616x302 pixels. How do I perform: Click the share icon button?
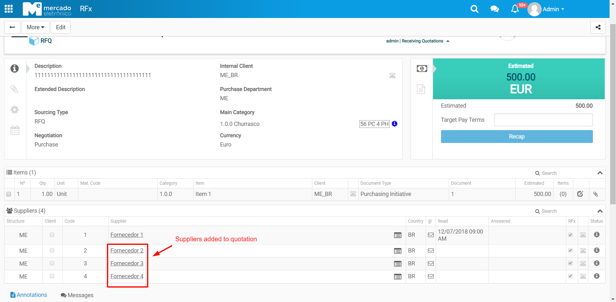click(598, 27)
